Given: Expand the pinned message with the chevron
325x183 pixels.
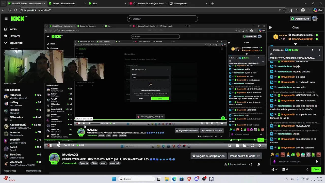Looking at the screenshot, I should pyautogui.click(x=319, y=55).
